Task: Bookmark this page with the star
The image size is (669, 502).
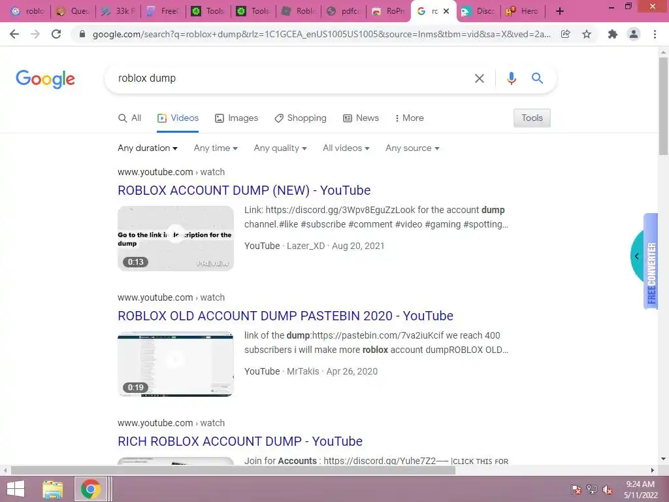Action: click(x=587, y=34)
